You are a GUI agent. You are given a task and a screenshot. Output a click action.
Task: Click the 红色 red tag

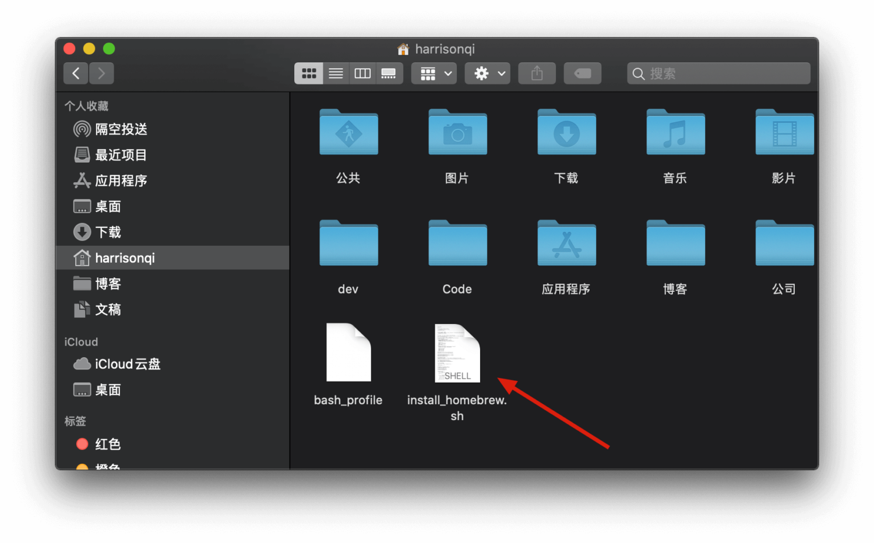pos(107,445)
